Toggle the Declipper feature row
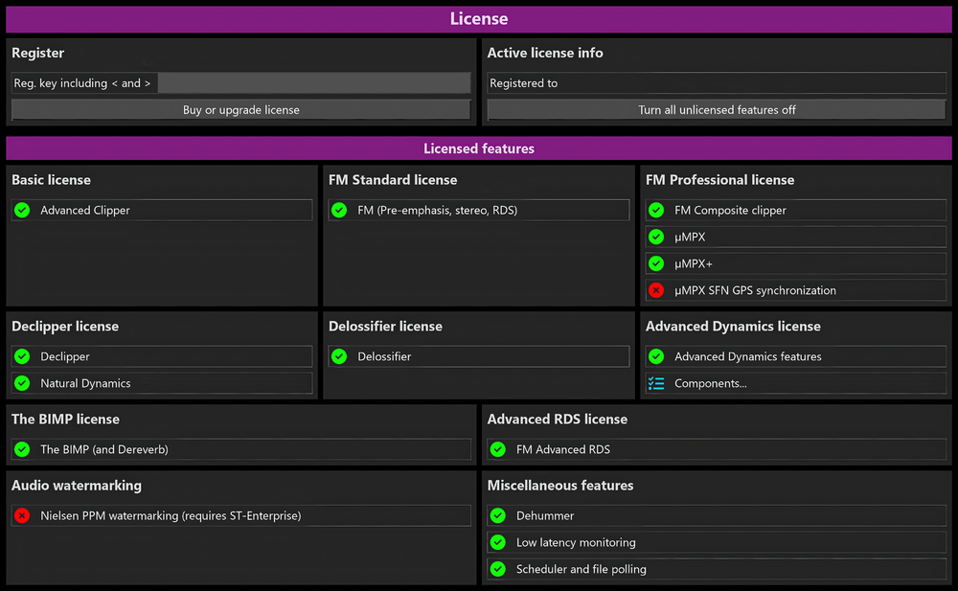Image resolution: width=958 pixels, height=591 pixels. 161,356
